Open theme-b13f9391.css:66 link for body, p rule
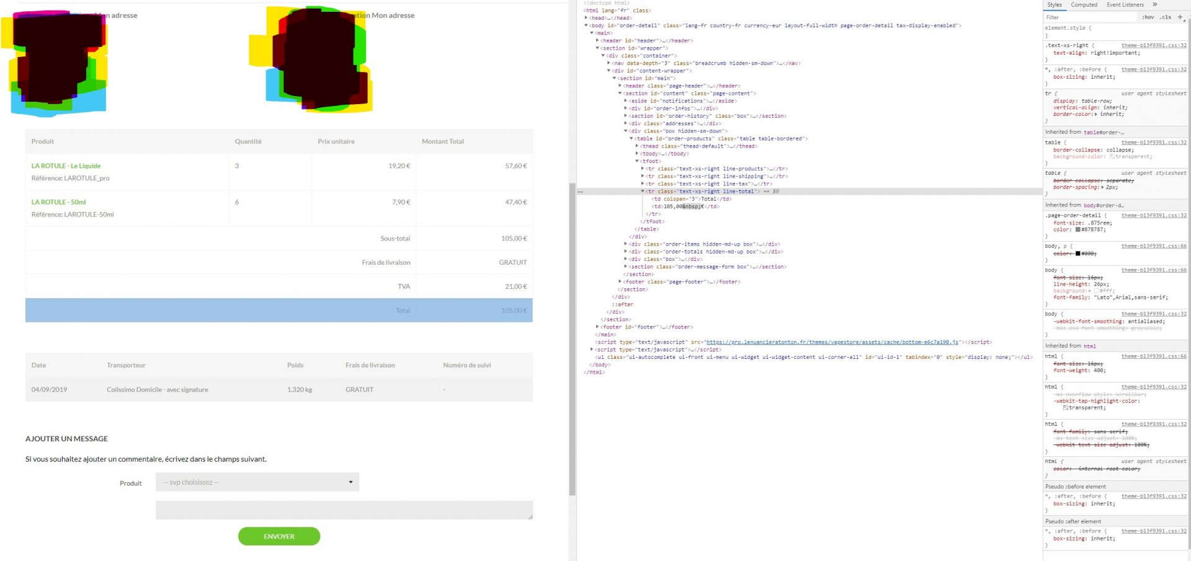This screenshot has height=561, width=1191. [1154, 246]
